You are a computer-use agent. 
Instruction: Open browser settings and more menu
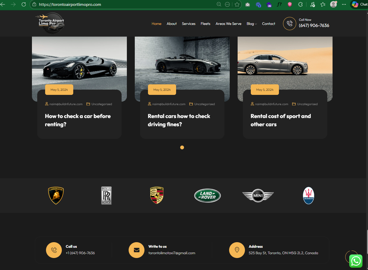click(x=344, y=4)
